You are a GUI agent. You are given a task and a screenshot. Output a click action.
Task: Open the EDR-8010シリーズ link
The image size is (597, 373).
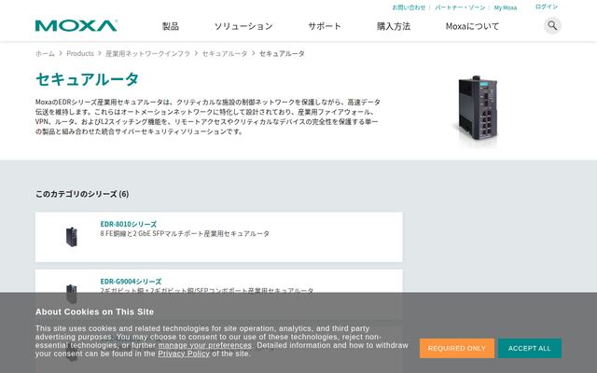[129, 224]
